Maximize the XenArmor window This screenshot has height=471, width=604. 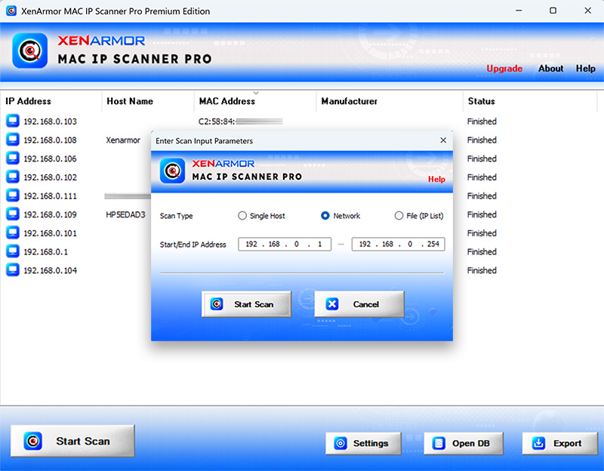click(553, 11)
